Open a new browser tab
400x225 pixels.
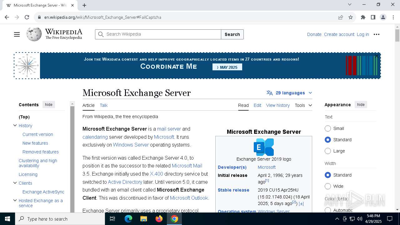point(84,5)
